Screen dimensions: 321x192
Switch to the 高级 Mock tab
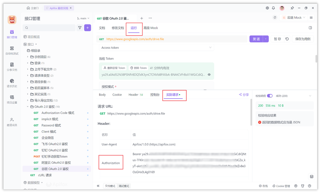pos(151,28)
